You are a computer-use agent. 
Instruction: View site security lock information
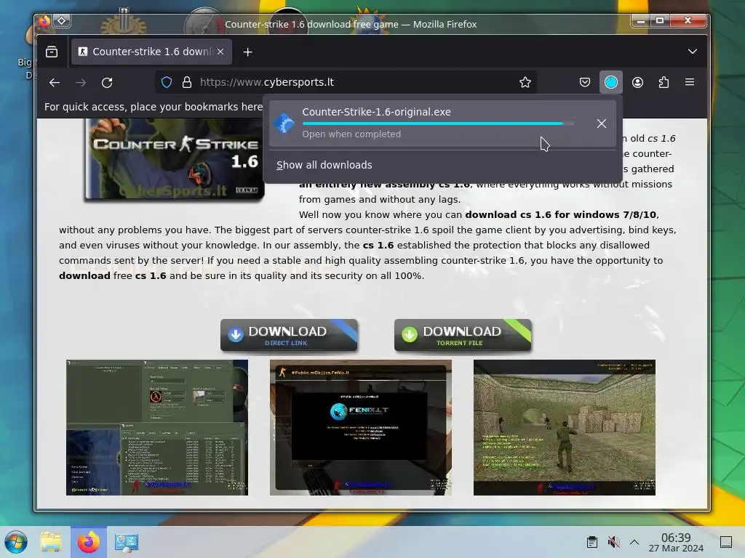coord(187,83)
